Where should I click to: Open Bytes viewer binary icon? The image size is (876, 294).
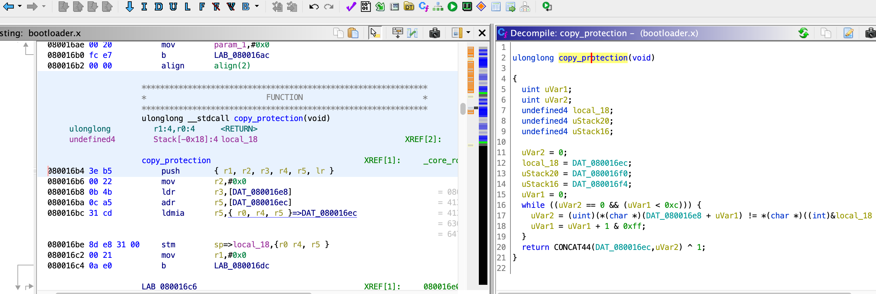tap(366, 7)
